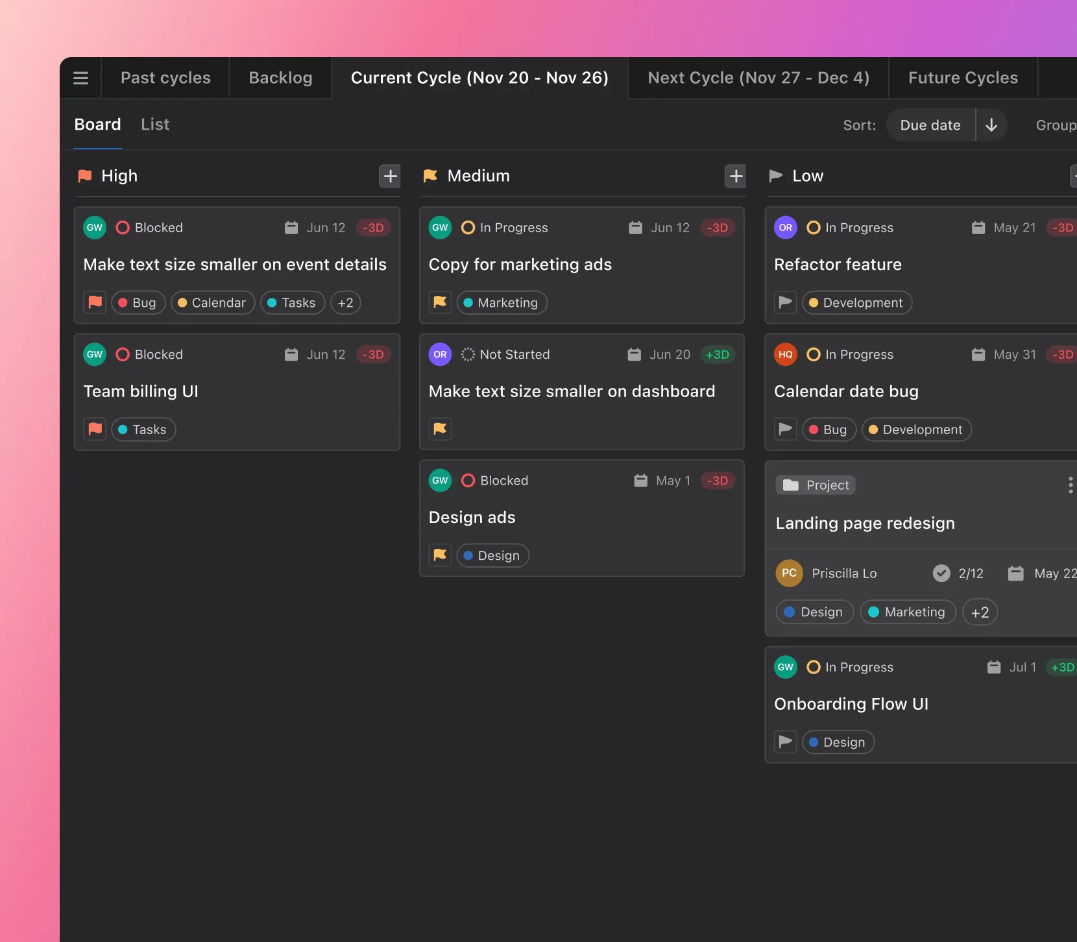Click the flag icon on Design ads card

click(x=440, y=555)
